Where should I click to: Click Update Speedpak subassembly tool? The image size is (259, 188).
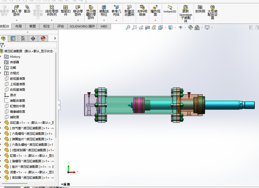coord(186,14)
